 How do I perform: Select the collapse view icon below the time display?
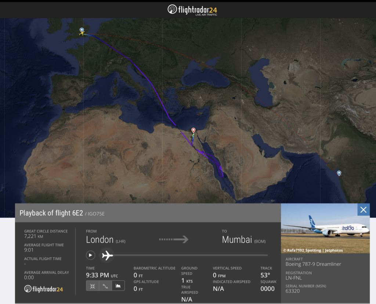click(x=93, y=285)
